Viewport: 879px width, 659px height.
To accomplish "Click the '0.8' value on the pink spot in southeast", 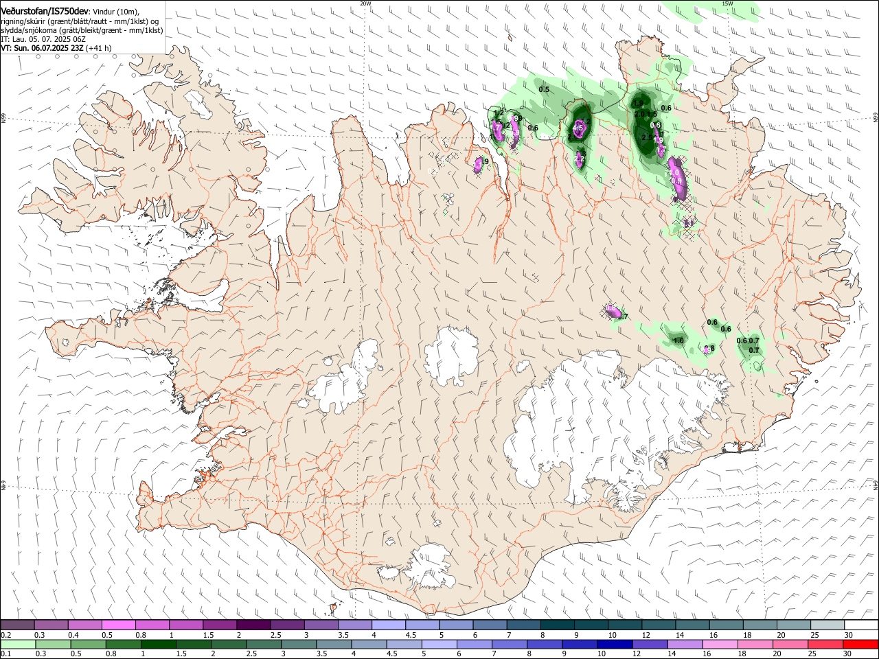I will 709,349.
